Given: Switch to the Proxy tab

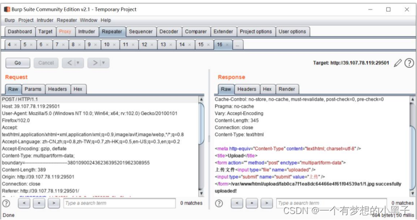Looking at the screenshot, I should click(65, 32).
